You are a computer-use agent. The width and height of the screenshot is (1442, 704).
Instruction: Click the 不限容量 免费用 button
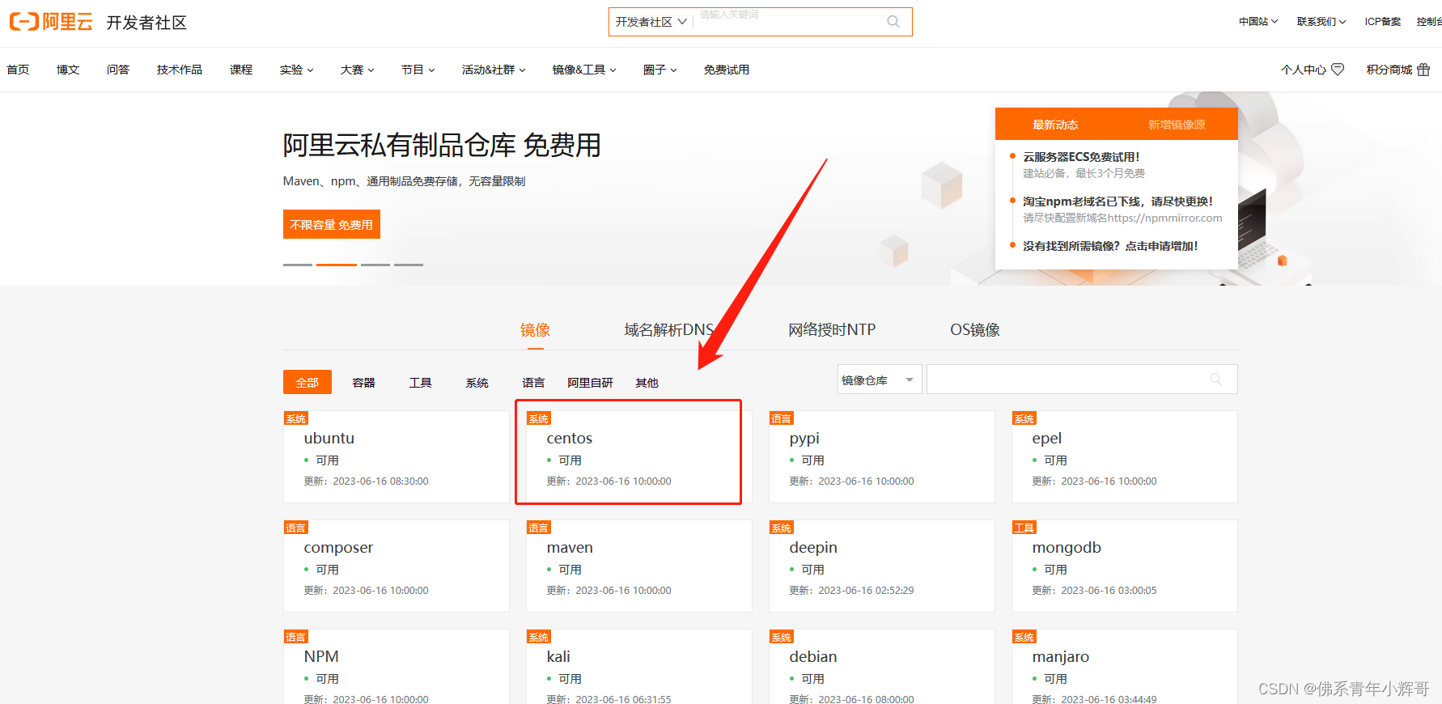point(332,224)
